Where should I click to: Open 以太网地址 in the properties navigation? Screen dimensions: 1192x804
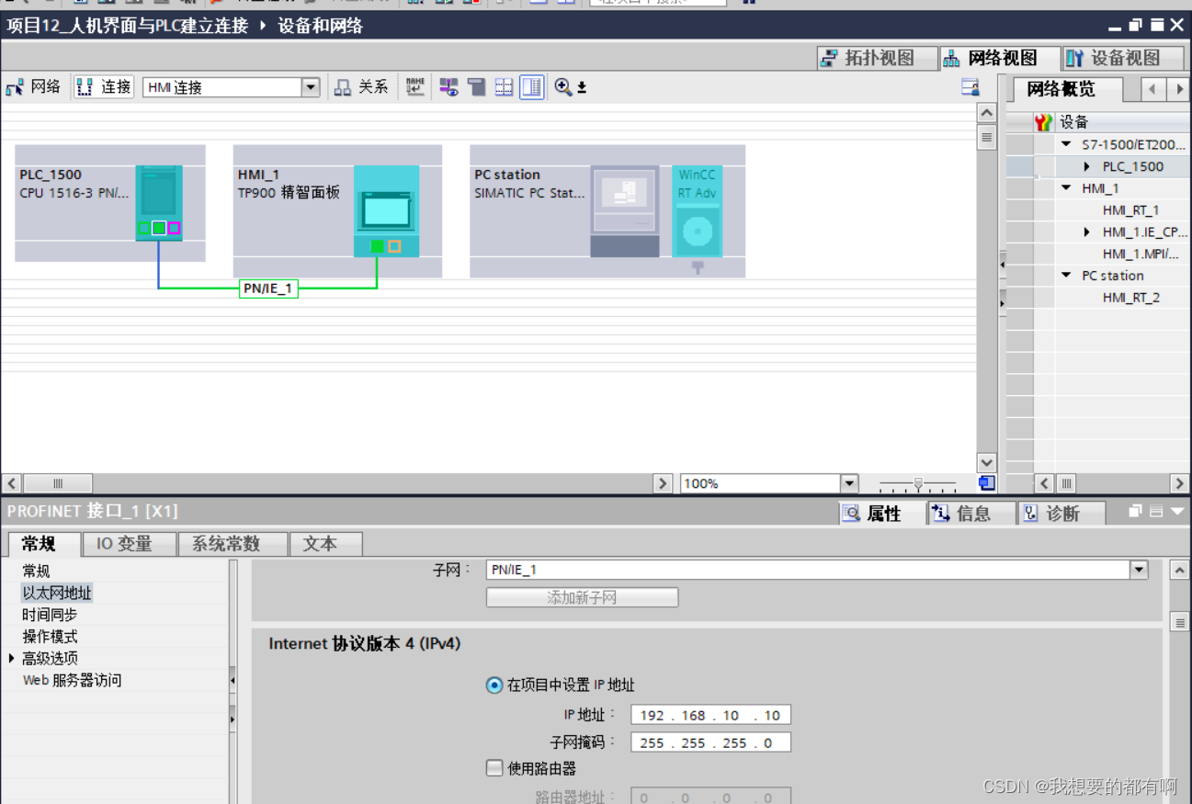[57, 594]
